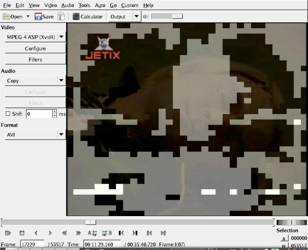Click the jog shuttle wheel control
Screen dimensions: 308x250
291,222
